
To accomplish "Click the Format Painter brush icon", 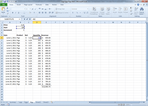I will (7, 14).
